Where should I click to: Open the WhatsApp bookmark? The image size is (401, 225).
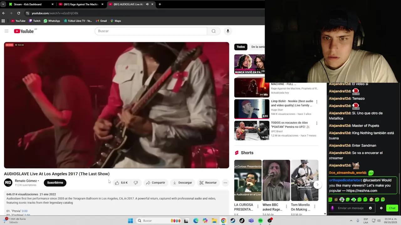pyautogui.click(x=52, y=21)
